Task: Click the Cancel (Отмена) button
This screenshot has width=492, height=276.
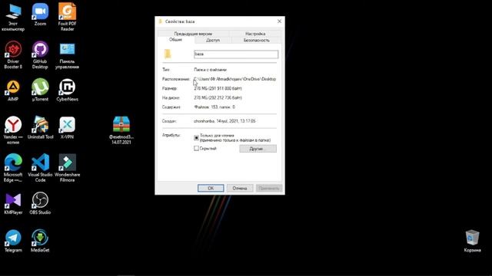Action: pos(240,188)
